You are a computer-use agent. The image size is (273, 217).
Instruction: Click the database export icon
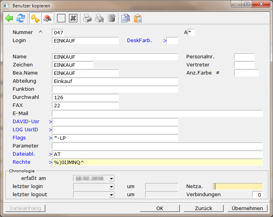click(111, 18)
